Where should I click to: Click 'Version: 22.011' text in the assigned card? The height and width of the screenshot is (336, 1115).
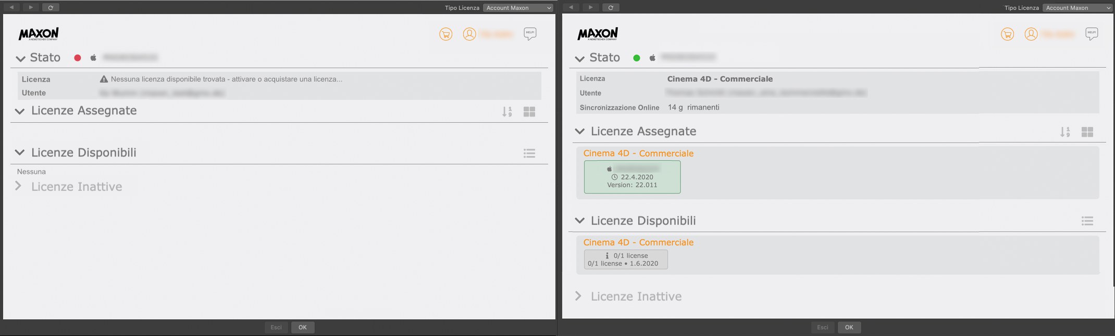[632, 185]
